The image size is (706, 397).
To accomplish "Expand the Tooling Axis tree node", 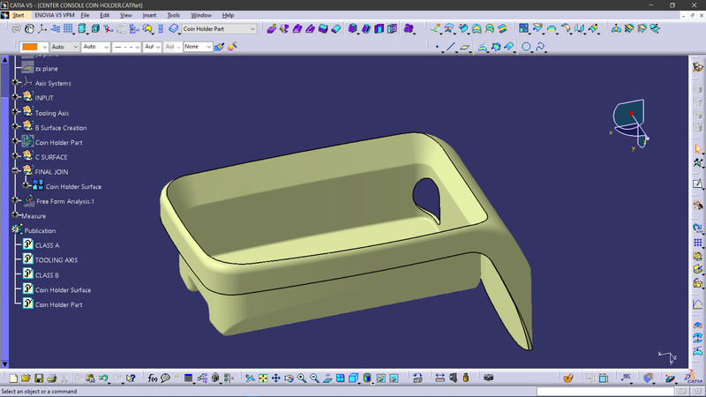I will (x=15, y=111).
